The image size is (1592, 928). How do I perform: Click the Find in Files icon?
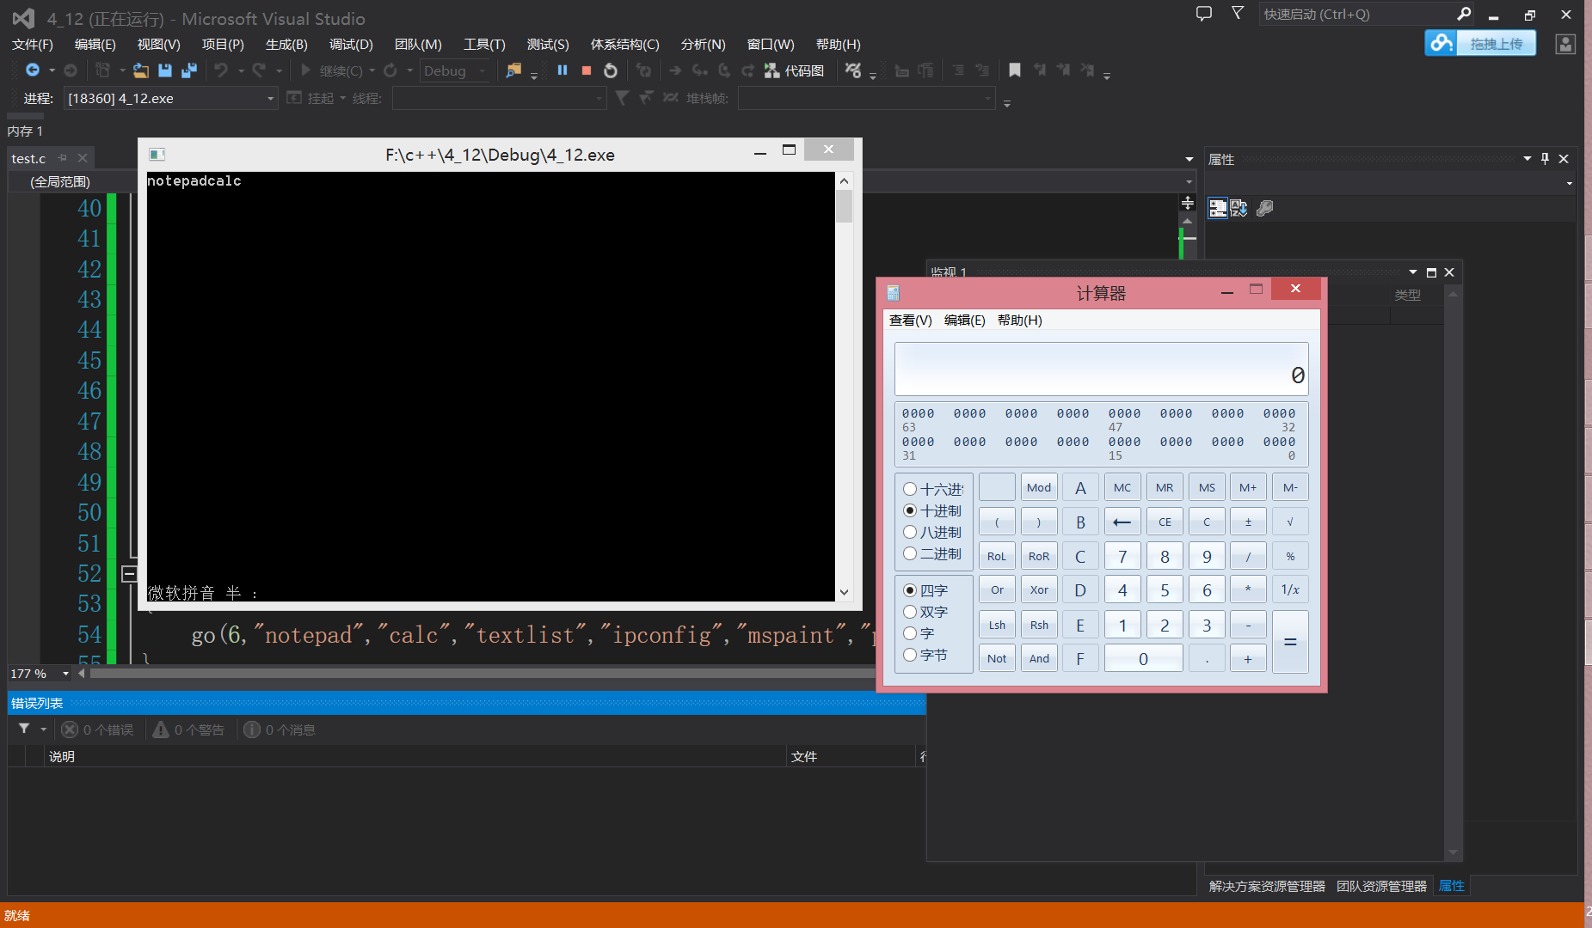pyautogui.click(x=513, y=70)
